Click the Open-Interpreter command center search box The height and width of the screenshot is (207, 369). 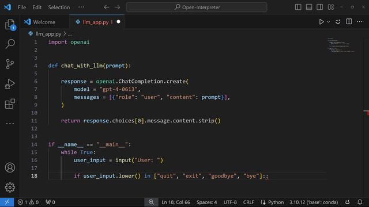coord(197,7)
